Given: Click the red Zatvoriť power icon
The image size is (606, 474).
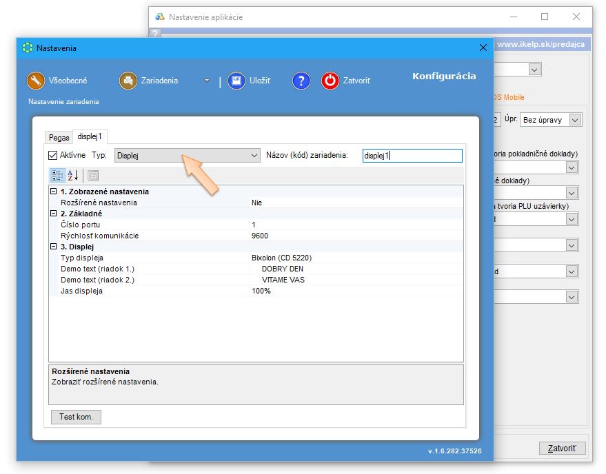Looking at the screenshot, I should point(330,81).
